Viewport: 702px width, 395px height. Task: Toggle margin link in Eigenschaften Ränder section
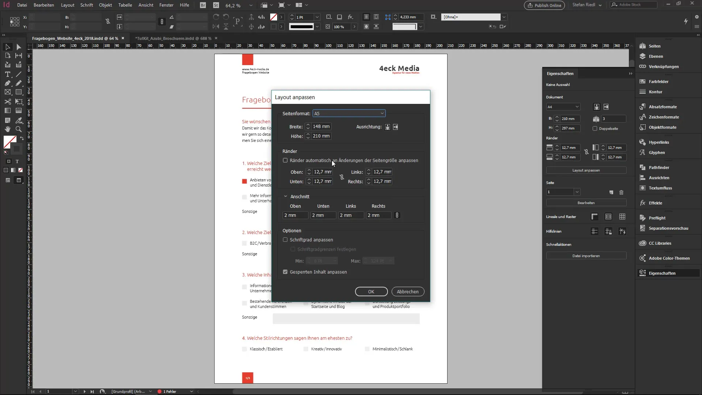586,152
